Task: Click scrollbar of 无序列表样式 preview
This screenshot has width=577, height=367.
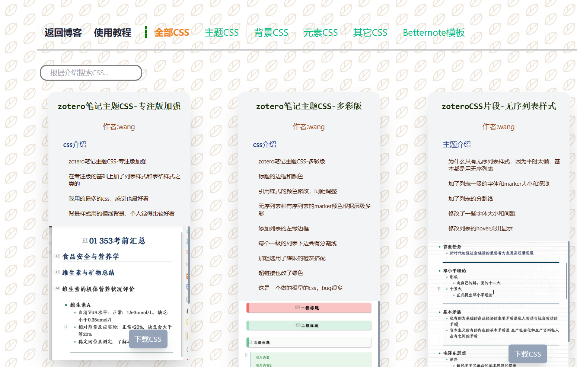Action: 568,291
